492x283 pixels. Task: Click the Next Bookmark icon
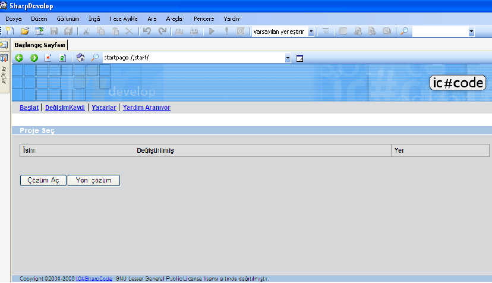372,31
